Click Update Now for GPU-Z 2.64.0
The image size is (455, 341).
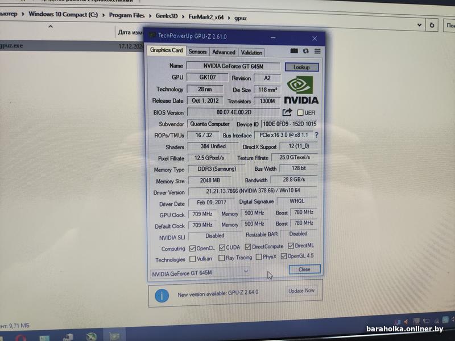click(301, 291)
